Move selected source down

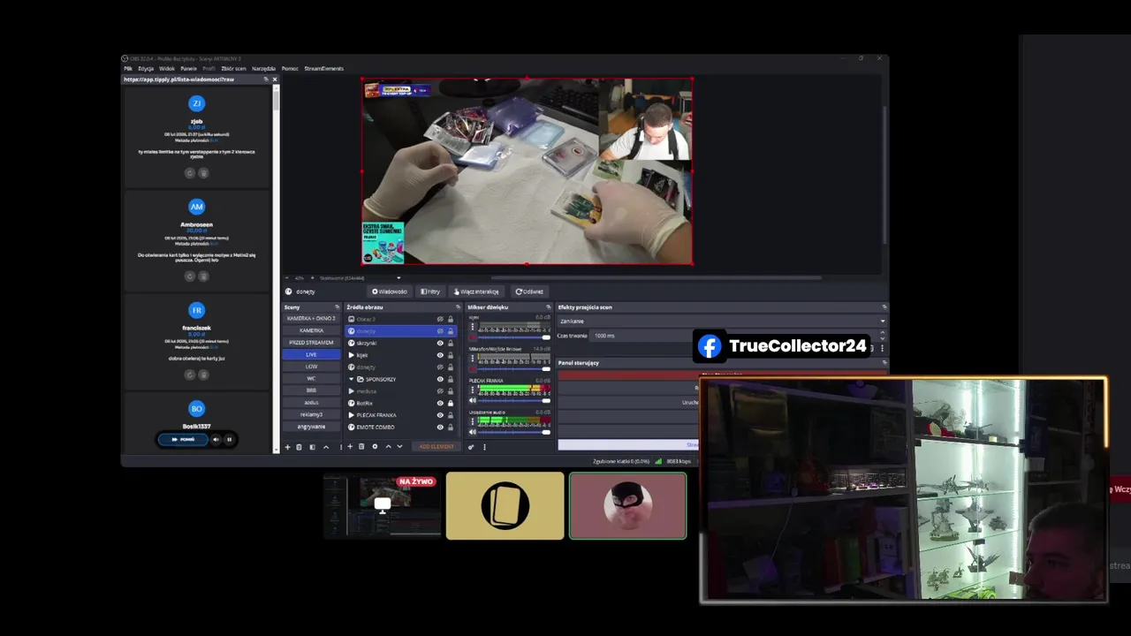point(399,447)
